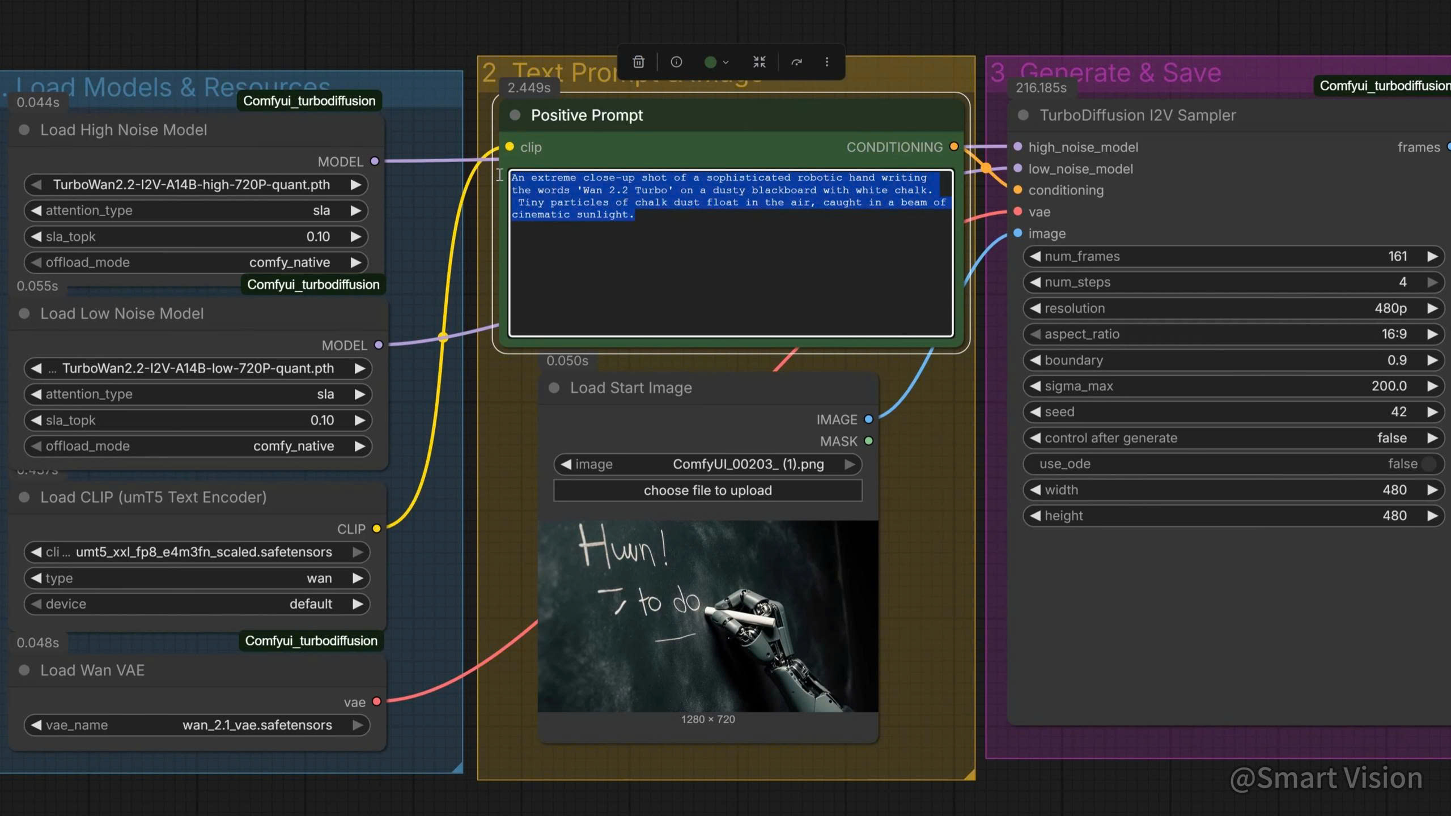Click the bypass curved-arrow icon

tap(796, 62)
